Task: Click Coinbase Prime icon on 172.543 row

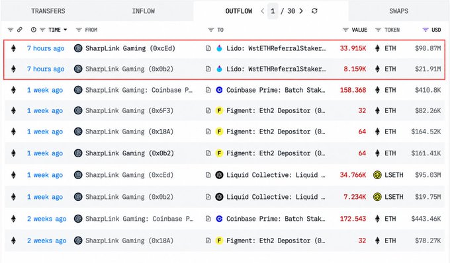Action: (219, 219)
